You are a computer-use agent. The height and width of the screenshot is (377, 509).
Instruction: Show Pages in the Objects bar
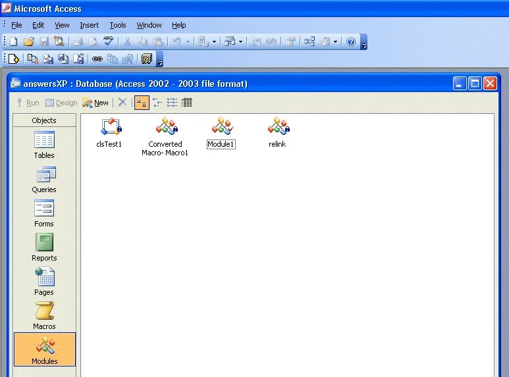(45, 282)
